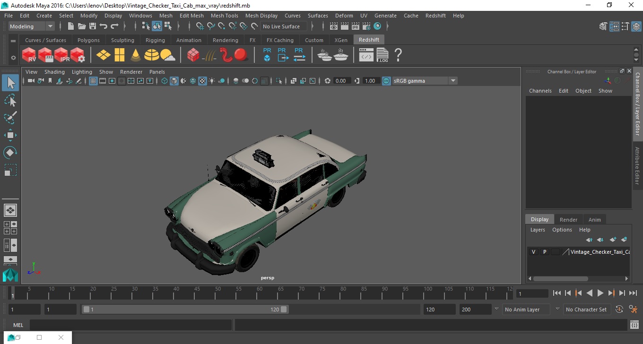Viewport: 643px width, 344px height.
Task: Switch to the Polygons shelf tab
Action: 88,40
